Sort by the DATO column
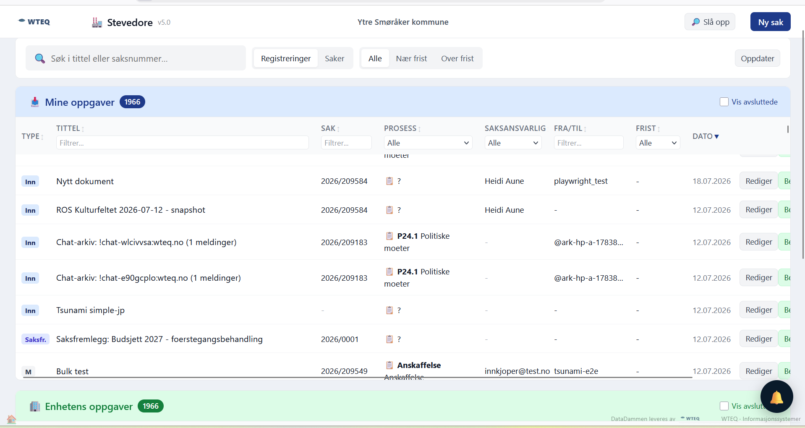The width and height of the screenshot is (805, 428). point(706,136)
